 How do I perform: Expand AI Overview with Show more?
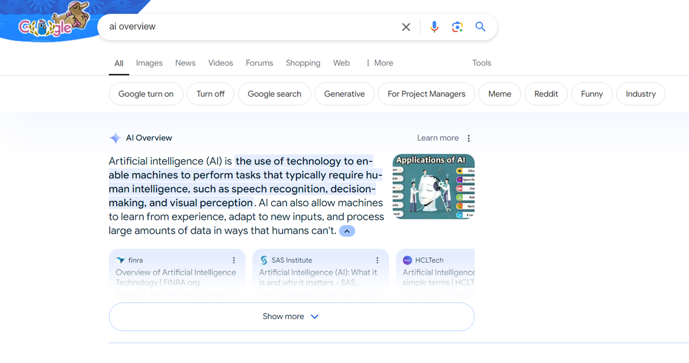coord(291,316)
